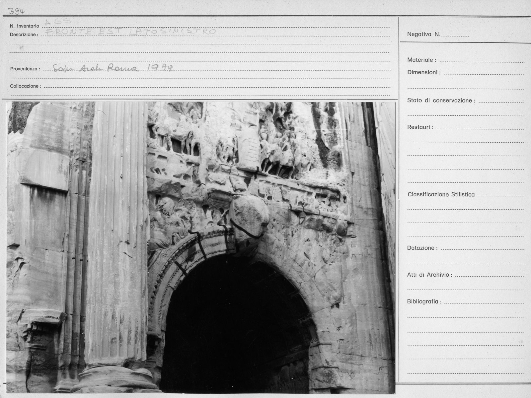This screenshot has height=398, width=531.
Task: Click the 'Dimensioni :' label
Action: 424,72
